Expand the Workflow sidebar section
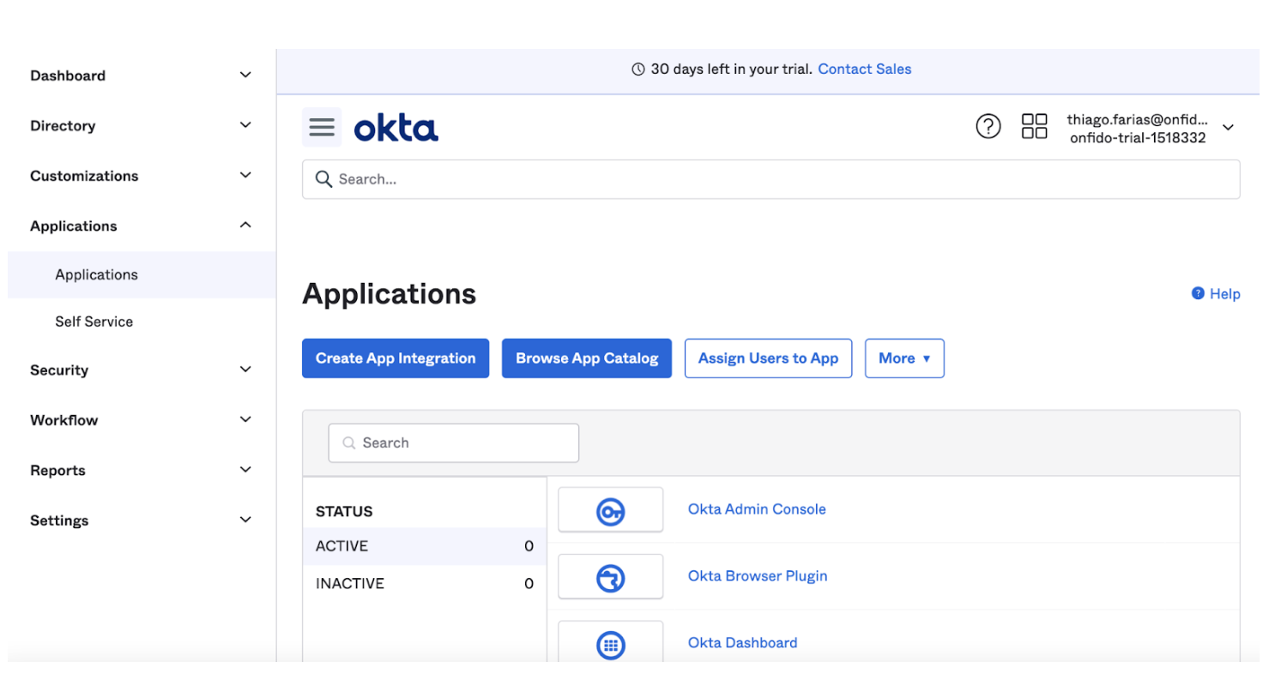 (142, 420)
